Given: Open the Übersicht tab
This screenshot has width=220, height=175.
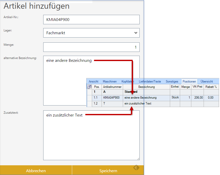Looking at the screenshot, I should pyautogui.click(x=207, y=81).
